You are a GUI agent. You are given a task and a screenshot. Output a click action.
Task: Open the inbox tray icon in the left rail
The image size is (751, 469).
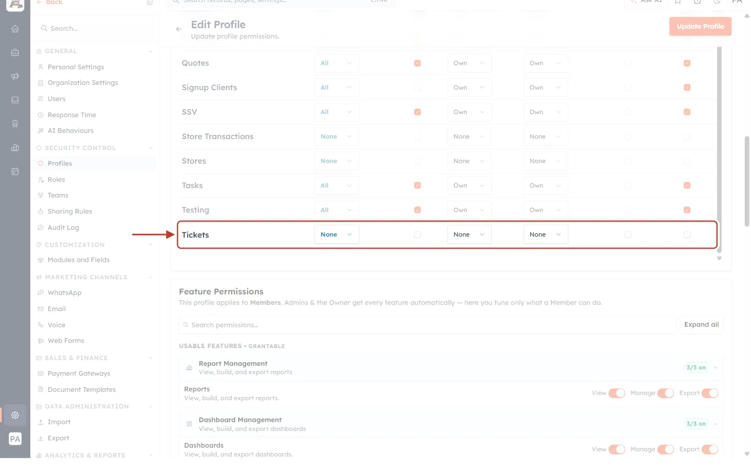[x=15, y=100]
